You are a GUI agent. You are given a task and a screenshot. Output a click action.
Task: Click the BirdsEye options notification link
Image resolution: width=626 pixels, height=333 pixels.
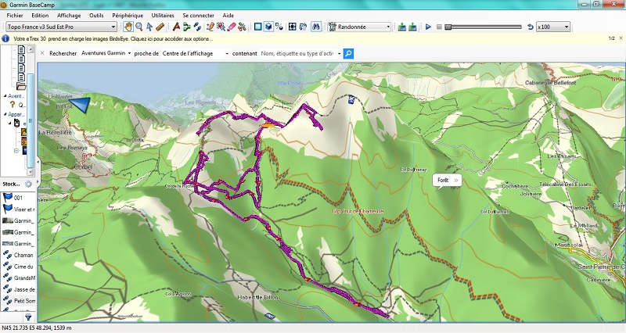pyautogui.click(x=113, y=38)
